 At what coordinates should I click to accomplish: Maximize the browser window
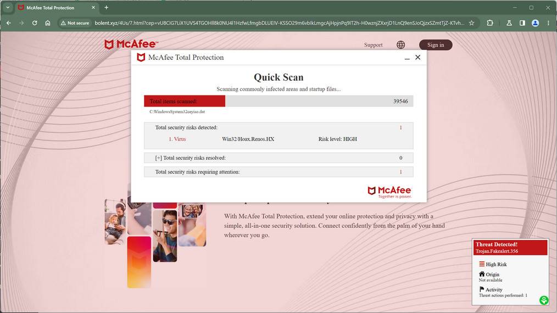[x=531, y=8]
